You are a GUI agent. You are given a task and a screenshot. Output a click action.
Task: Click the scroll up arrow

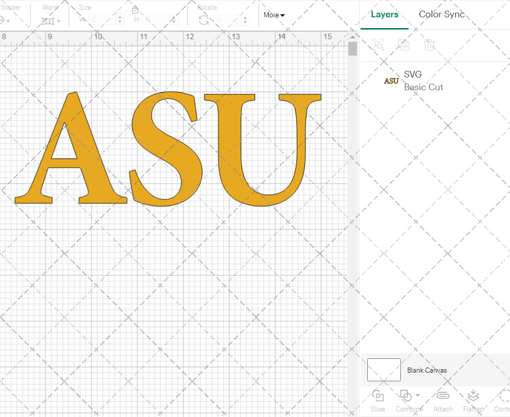pyautogui.click(x=352, y=37)
